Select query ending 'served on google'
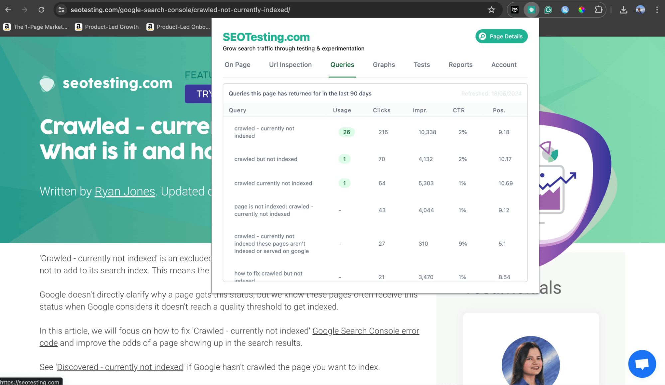 tap(271, 244)
